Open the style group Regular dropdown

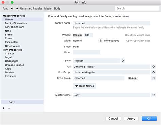tap(133, 78)
